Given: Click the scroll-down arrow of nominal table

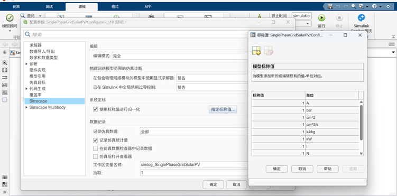Looking at the screenshot, I should coord(361,154).
